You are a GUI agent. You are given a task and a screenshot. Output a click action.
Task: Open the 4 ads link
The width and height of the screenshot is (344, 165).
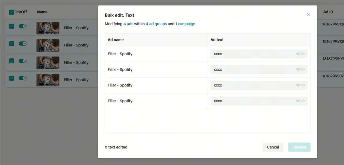tap(128, 24)
